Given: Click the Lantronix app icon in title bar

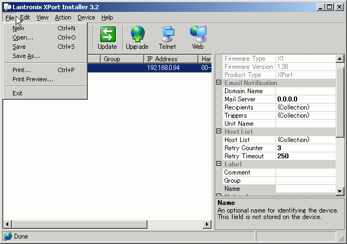Looking at the screenshot, I should tap(7, 7).
